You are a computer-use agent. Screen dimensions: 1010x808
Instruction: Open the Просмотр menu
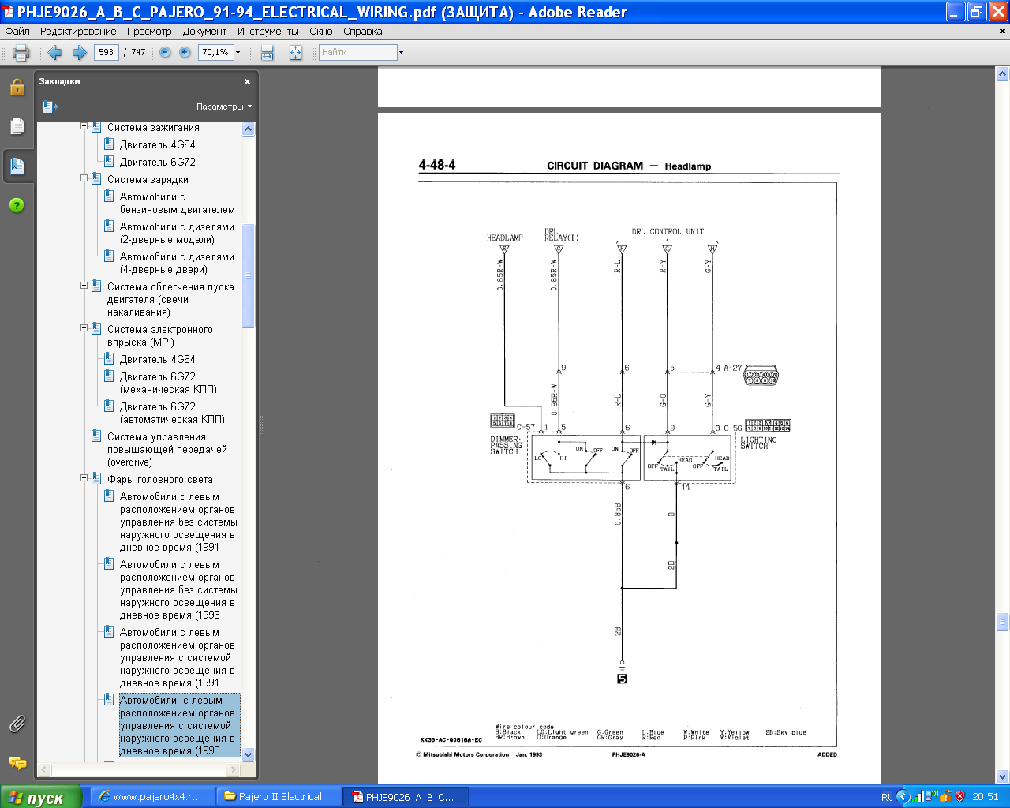tap(149, 32)
